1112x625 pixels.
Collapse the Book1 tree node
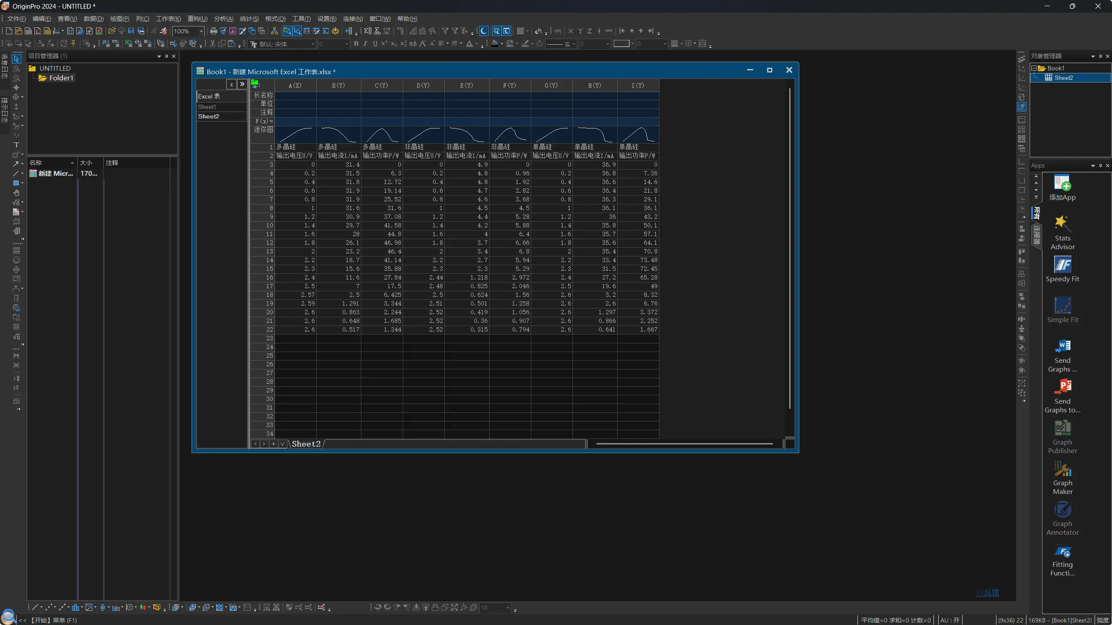click(1034, 68)
